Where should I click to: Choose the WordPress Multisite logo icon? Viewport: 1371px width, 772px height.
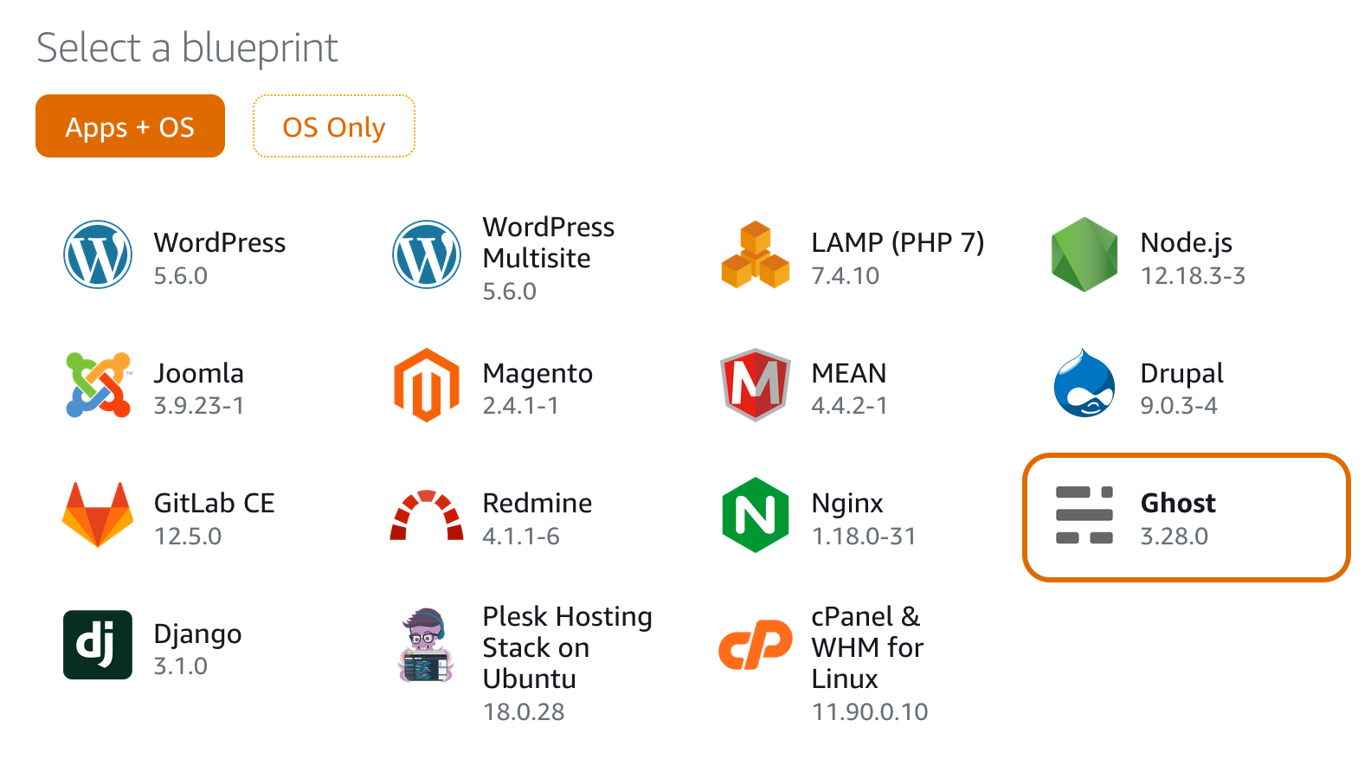tap(427, 254)
